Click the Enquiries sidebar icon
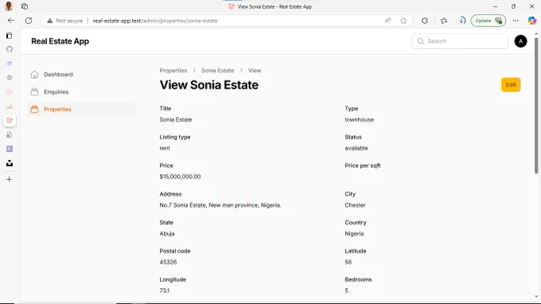 coord(34,92)
